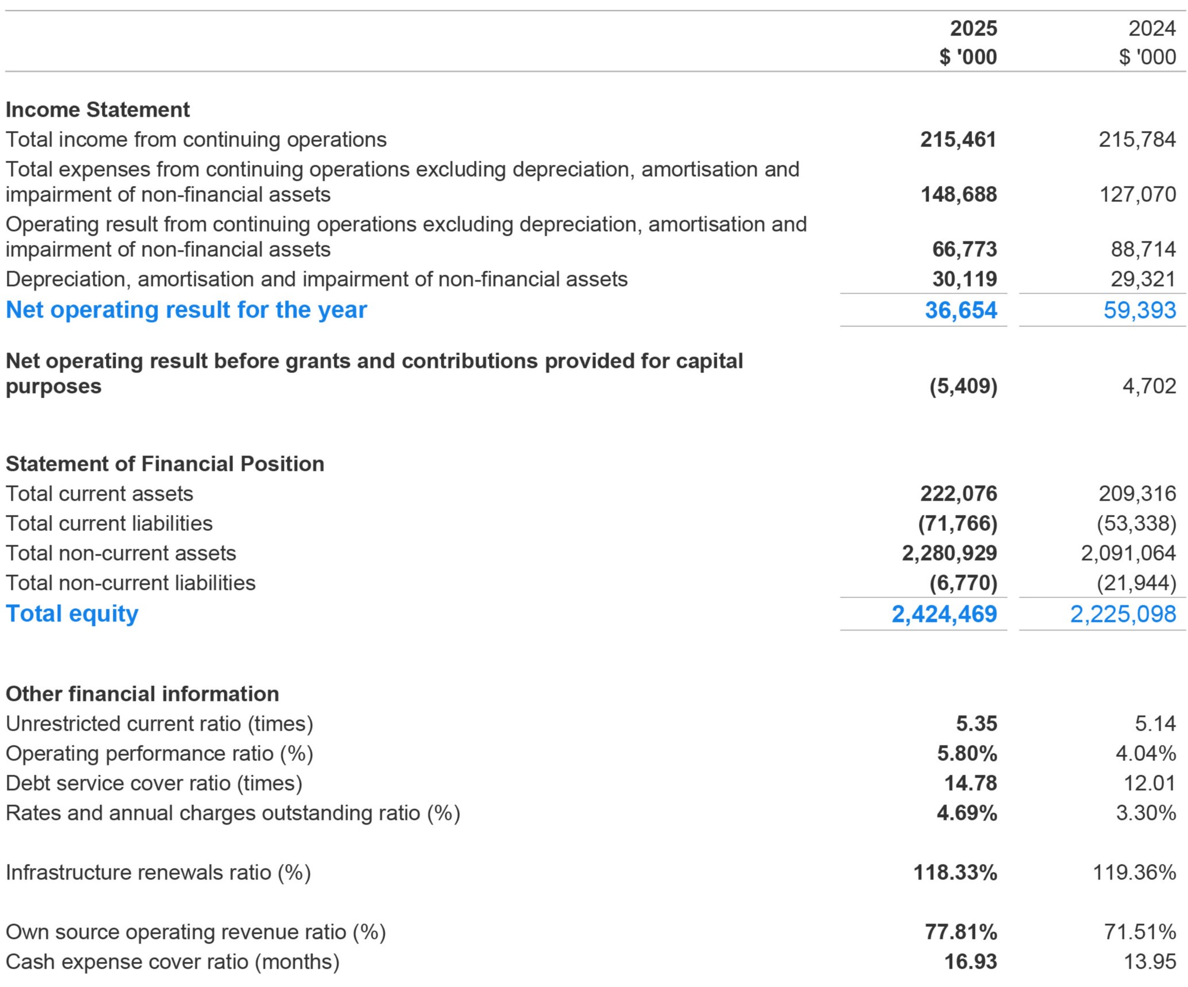Click the 'Income Statement' section heading
The width and height of the screenshot is (1188, 987).
pyautogui.click(x=97, y=109)
